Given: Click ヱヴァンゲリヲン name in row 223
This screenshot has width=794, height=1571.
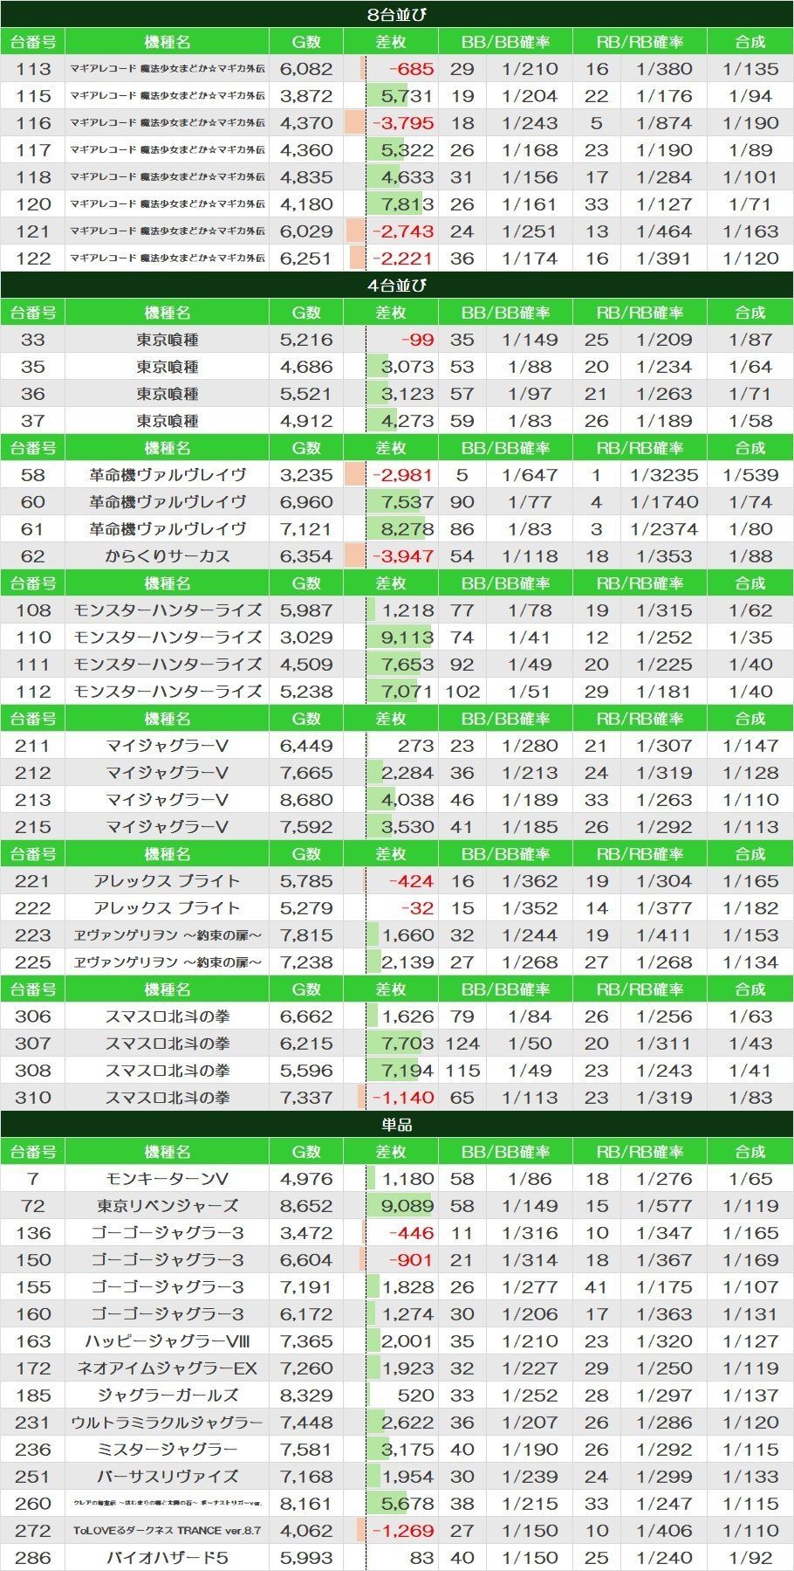Looking at the screenshot, I should pyautogui.click(x=168, y=935).
